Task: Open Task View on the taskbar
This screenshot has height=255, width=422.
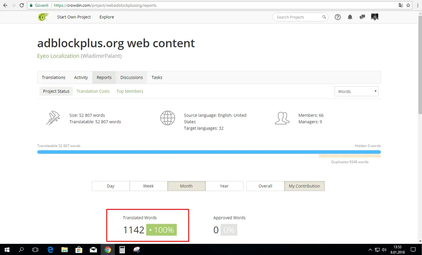Action: [x=35, y=250]
